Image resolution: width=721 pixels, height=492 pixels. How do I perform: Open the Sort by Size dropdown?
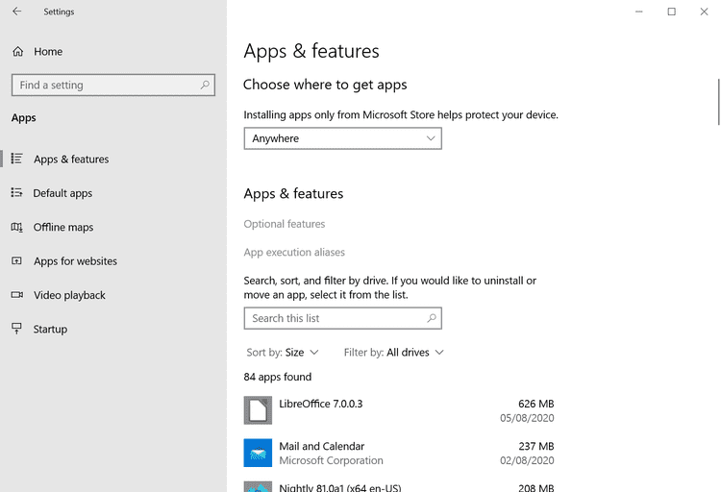pos(283,353)
